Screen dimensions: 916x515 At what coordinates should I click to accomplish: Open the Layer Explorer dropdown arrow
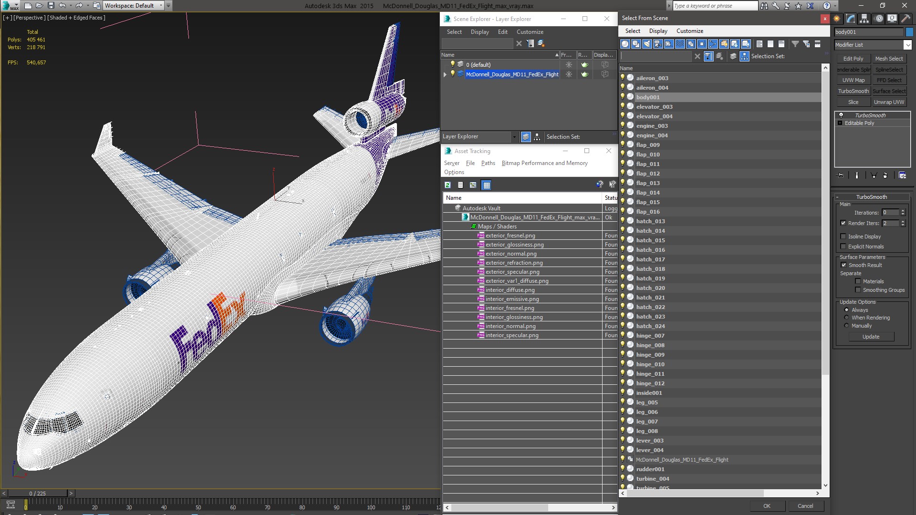(x=514, y=137)
